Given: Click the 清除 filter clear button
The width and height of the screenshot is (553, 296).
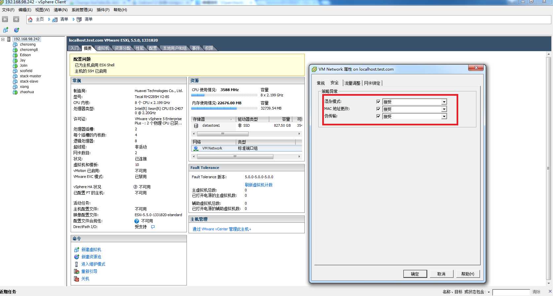Looking at the screenshot, I should click(536, 292).
